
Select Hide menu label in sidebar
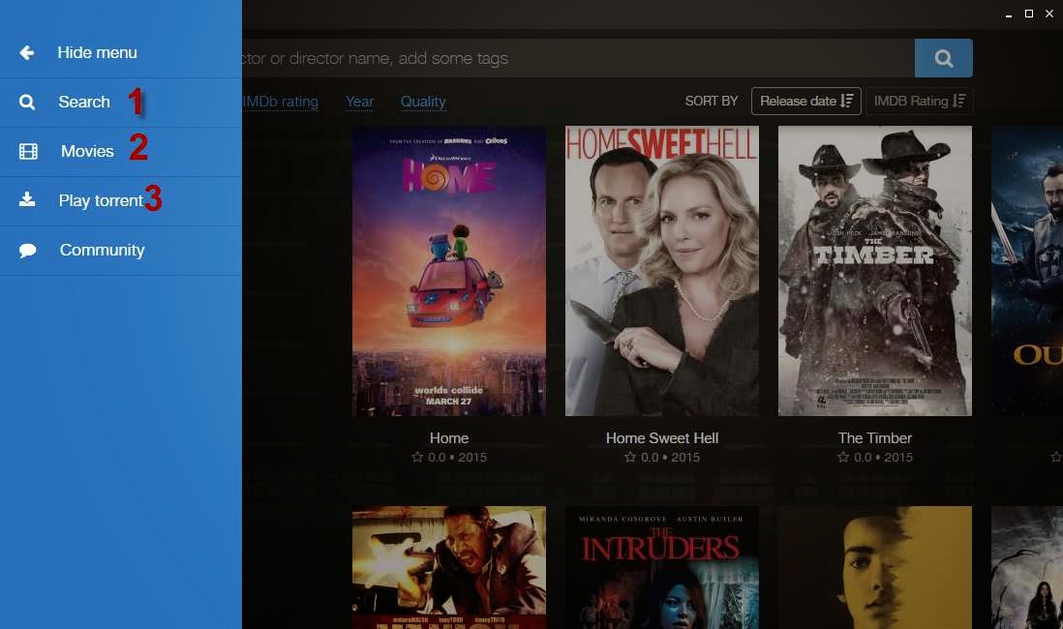[97, 53]
